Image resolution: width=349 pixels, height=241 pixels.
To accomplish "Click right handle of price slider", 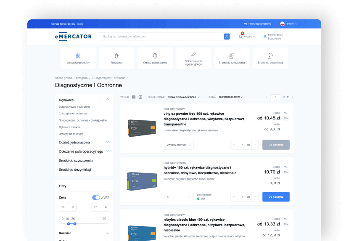I will pos(75,224).
